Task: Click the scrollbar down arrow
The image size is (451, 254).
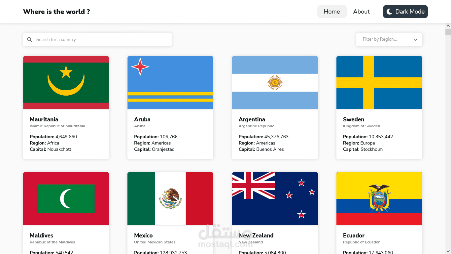Action: click(448, 251)
